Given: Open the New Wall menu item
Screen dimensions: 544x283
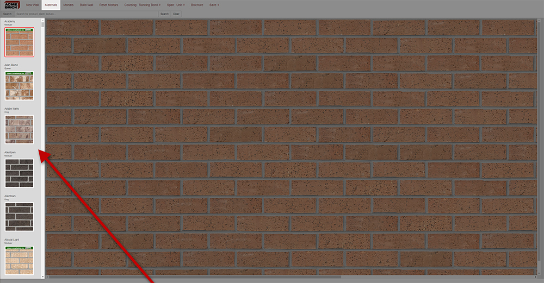Looking at the screenshot, I should 32,4.
